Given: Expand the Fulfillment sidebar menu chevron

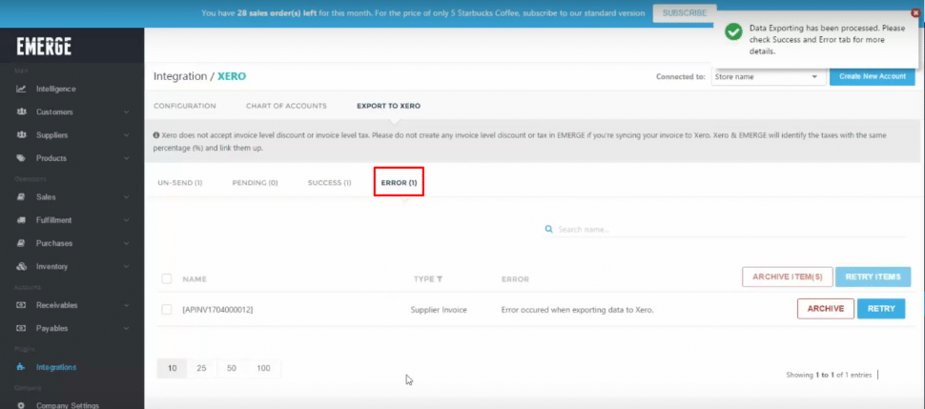Looking at the screenshot, I should coord(126,220).
